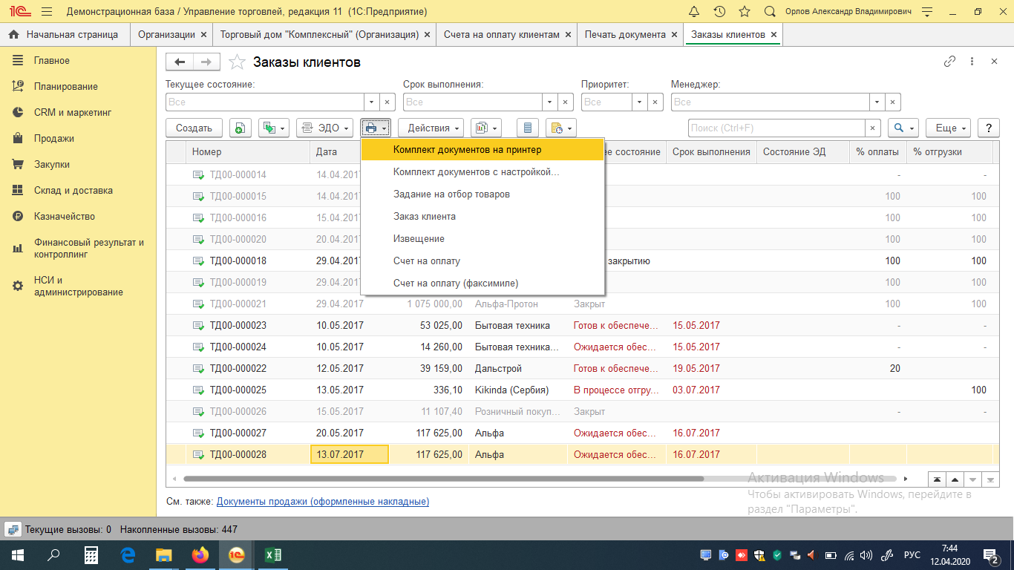Open the 1C main menu hamburger icon
Viewport: 1014px width, 570px height.
click(47, 12)
